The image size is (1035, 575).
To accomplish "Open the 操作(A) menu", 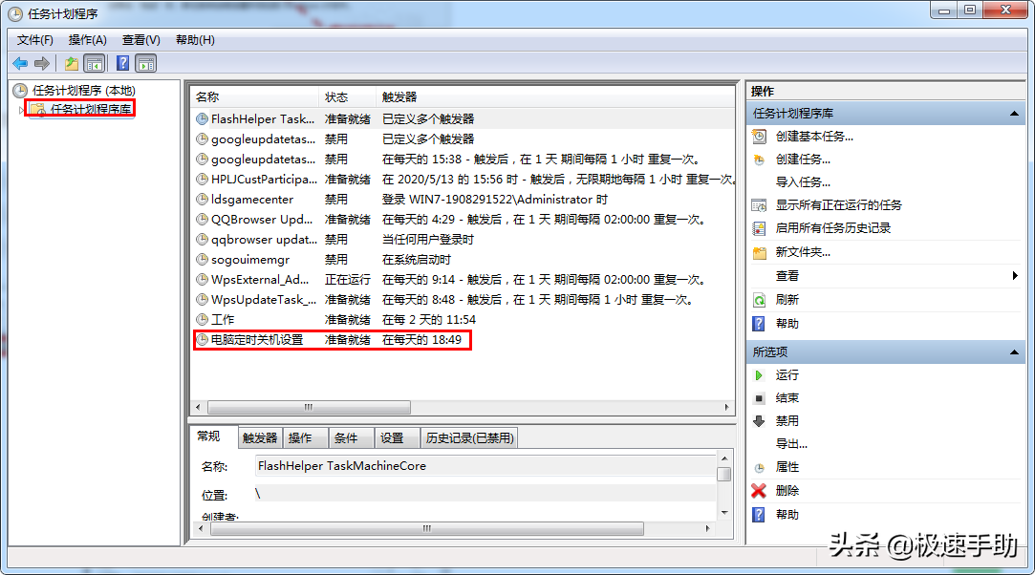I will (86, 40).
